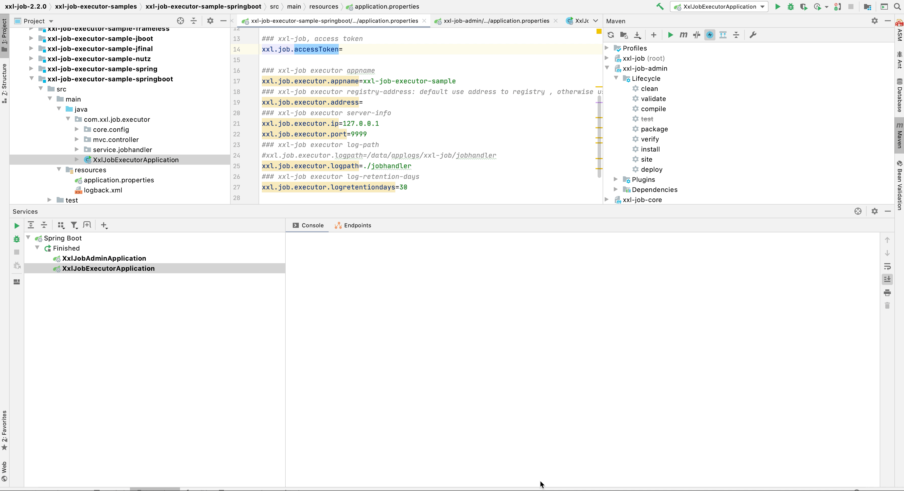Execute Maven goal via m icon

pos(683,35)
